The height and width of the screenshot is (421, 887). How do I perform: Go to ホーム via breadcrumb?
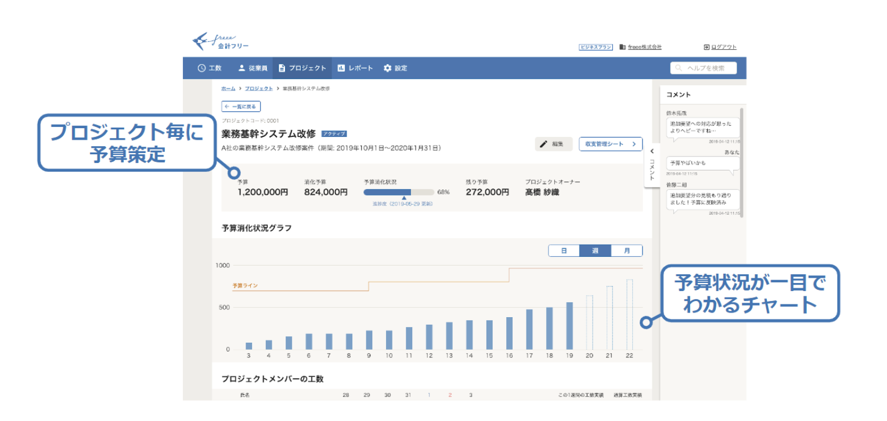pos(228,88)
